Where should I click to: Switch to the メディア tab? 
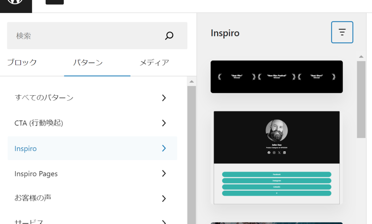point(154,62)
